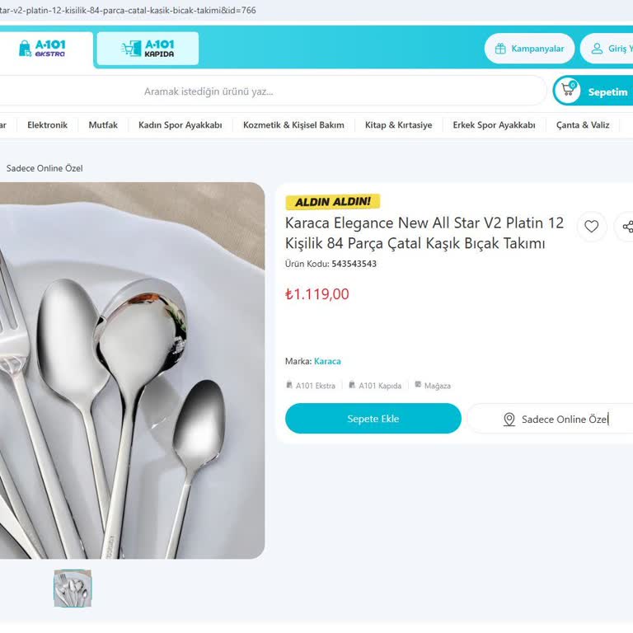Viewport: 633px width, 633px height.
Task: Open Kozmetik & Kişisel Bakım category
Action: [x=293, y=125]
